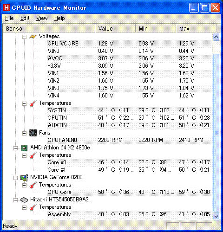Click the Sensor column header
The width and height of the screenshot is (223, 232).
coord(49,28)
